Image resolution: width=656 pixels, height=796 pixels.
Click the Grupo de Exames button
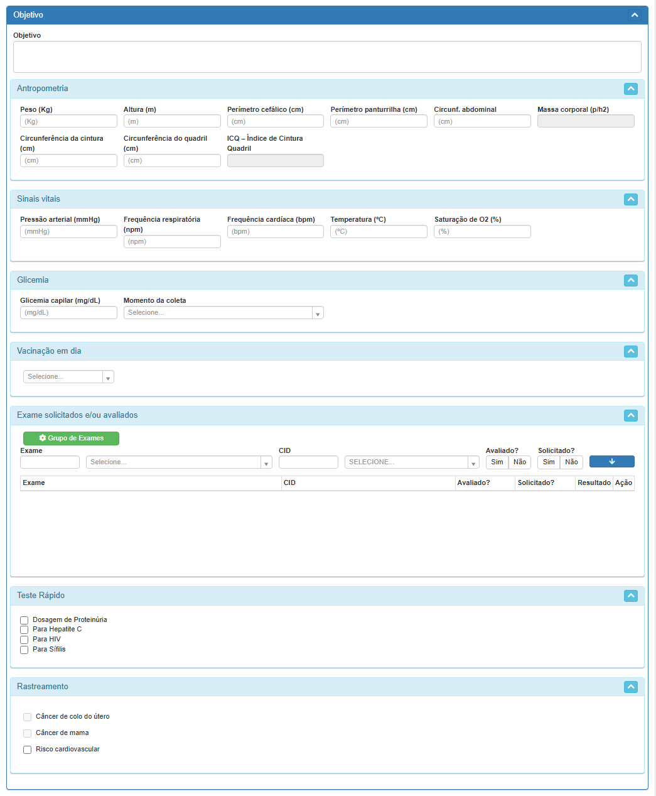pyautogui.click(x=71, y=439)
